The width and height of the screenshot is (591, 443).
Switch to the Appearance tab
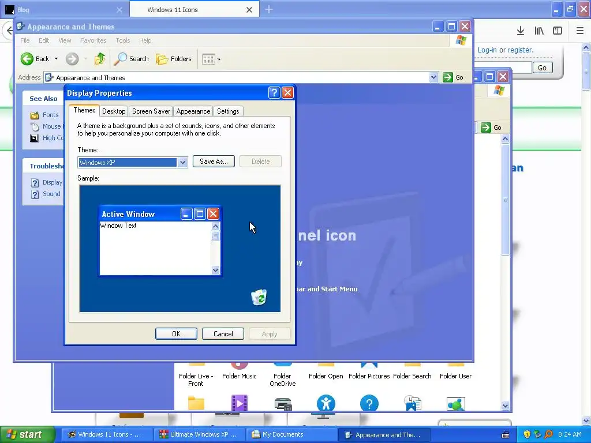click(x=193, y=111)
